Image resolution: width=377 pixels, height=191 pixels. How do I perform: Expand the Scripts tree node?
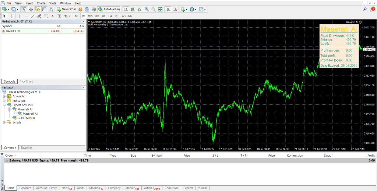(x=4, y=122)
